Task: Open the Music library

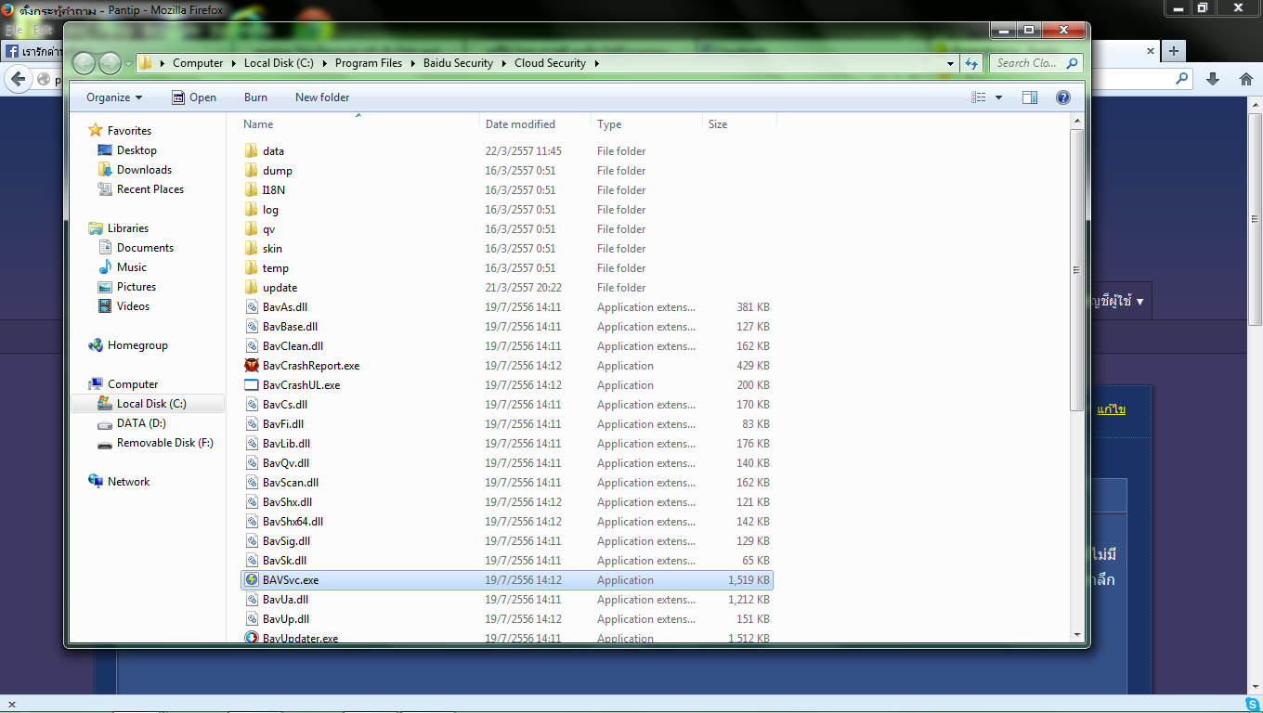Action: (x=131, y=267)
